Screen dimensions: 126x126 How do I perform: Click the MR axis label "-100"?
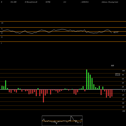pos(123,111)
